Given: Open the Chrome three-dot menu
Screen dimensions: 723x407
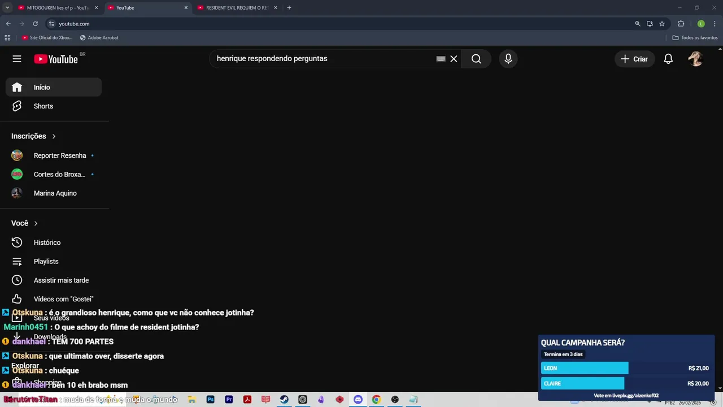Looking at the screenshot, I should point(715,24).
